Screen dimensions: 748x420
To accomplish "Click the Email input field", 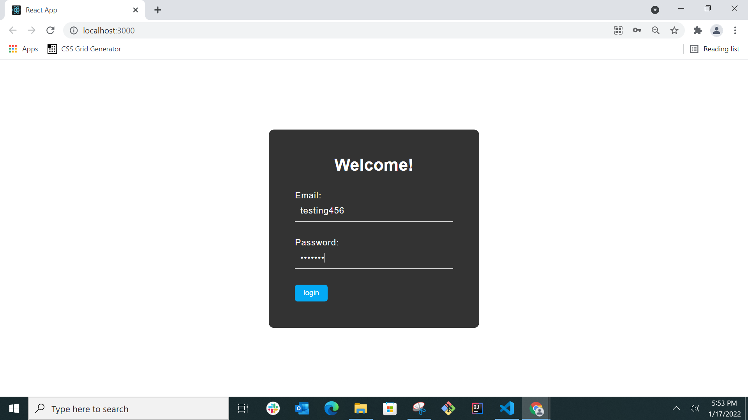I will [374, 211].
